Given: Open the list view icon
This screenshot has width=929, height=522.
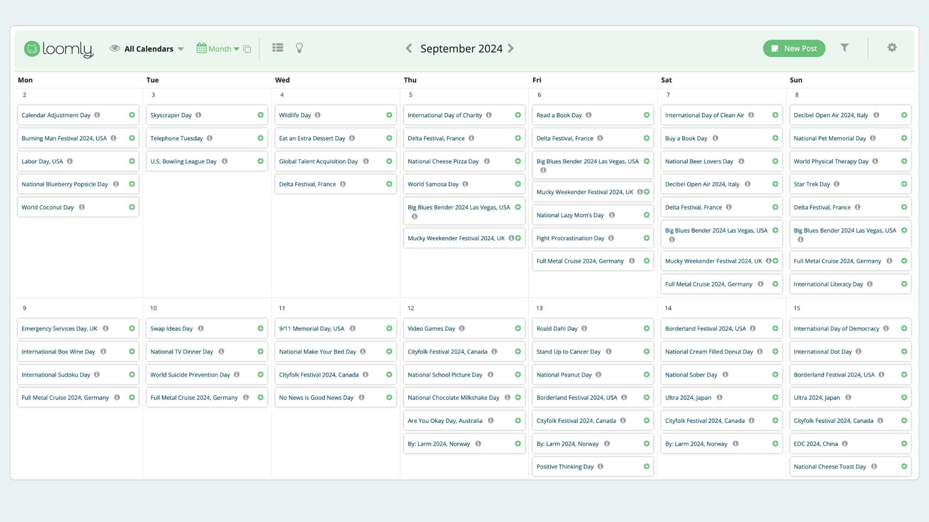Looking at the screenshot, I should (x=277, y=48).
